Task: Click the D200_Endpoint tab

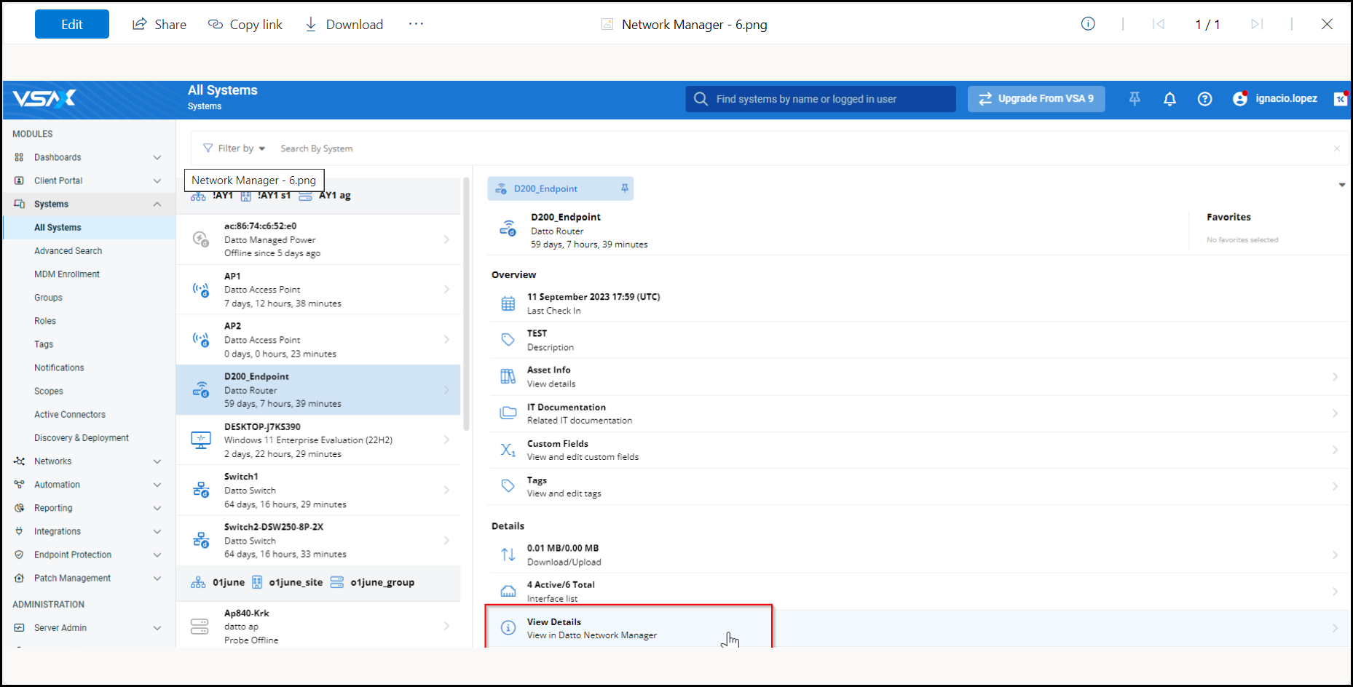Action: (x=560, y=188)
